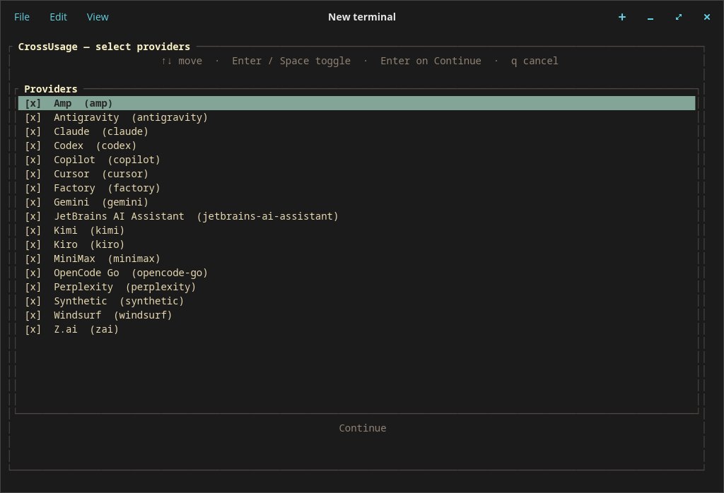The height and width of the screenshot is (493, 724).
Task: Click the "(kiro)" identifier text
Action: tap(107, 244)
